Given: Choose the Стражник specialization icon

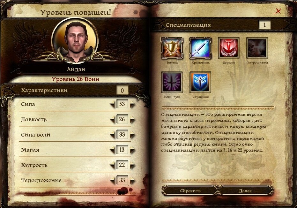Looking at the screenshot, I should tap(200, 82).
